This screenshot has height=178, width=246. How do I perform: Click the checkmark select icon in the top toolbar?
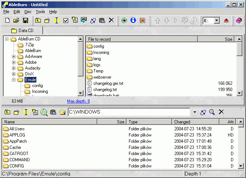66,20
